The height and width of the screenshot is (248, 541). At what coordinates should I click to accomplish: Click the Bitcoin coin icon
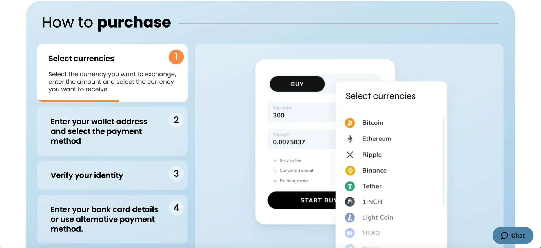pyautogui.click(x=350, y=123)
